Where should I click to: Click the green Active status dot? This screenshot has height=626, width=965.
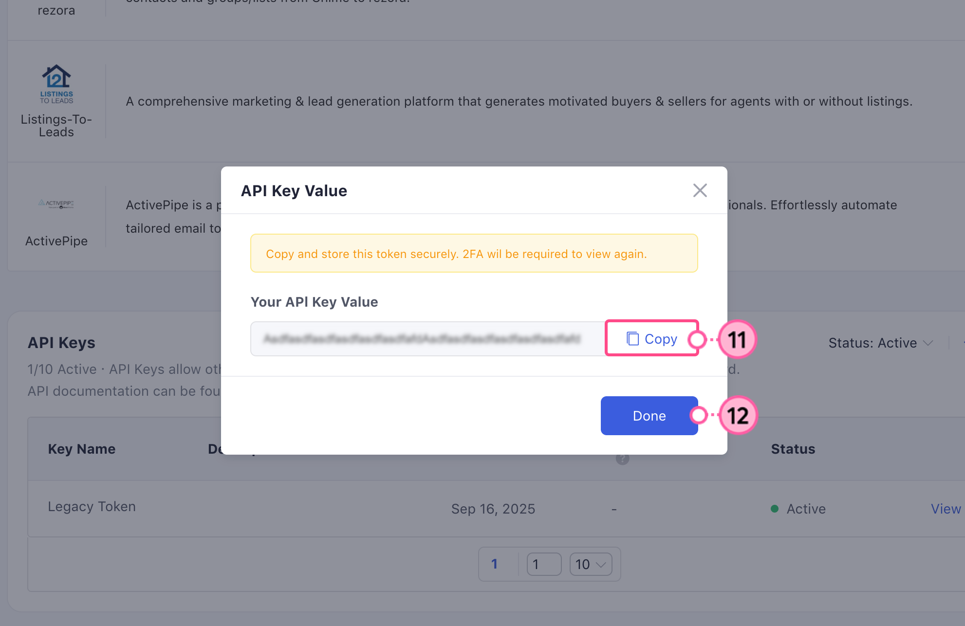tap(775, 509)
